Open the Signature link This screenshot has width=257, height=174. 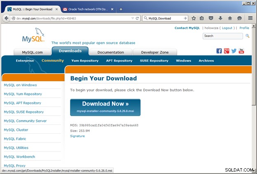pos(77,136)
